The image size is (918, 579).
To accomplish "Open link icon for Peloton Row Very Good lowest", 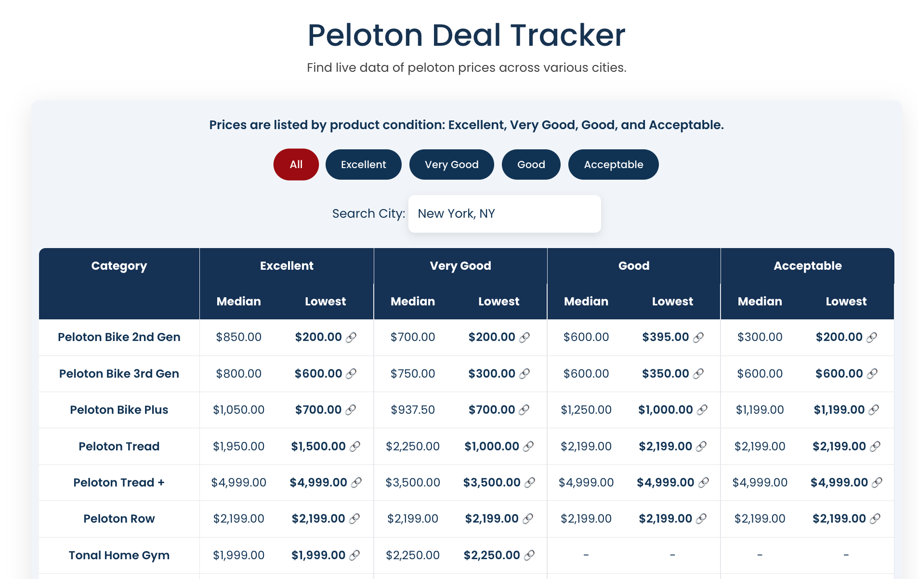I will click(528, 519).
